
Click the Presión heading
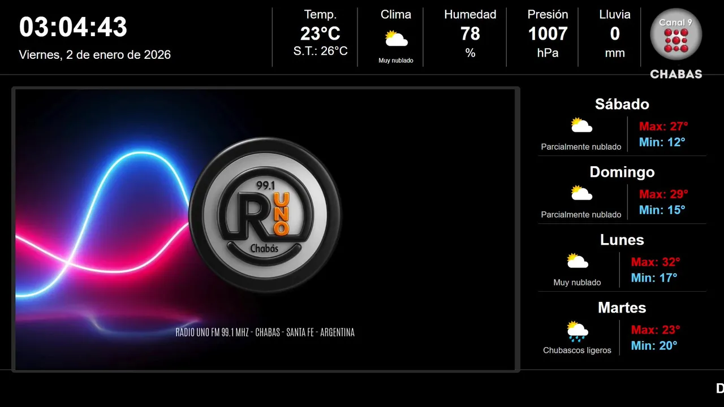(548, 15)
